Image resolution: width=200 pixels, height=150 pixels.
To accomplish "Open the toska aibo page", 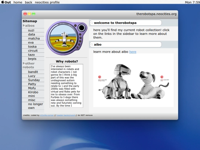I will (x=32, y=47).
